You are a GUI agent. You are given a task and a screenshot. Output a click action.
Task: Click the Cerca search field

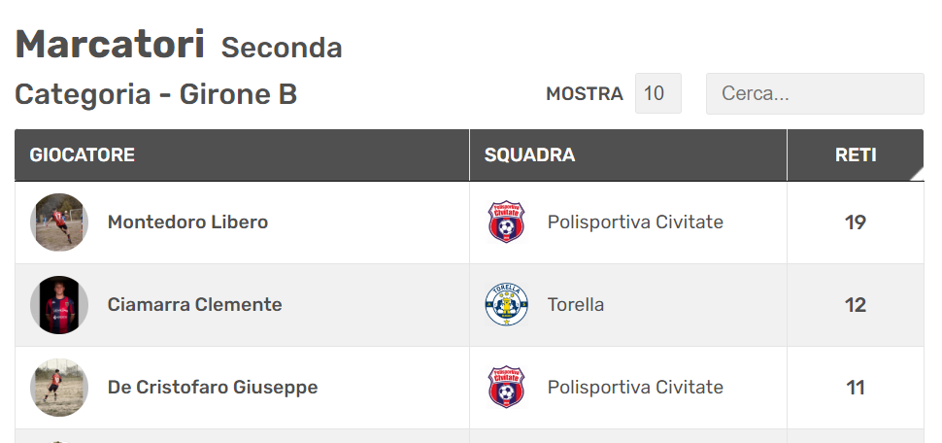click(x=815, y=94)
